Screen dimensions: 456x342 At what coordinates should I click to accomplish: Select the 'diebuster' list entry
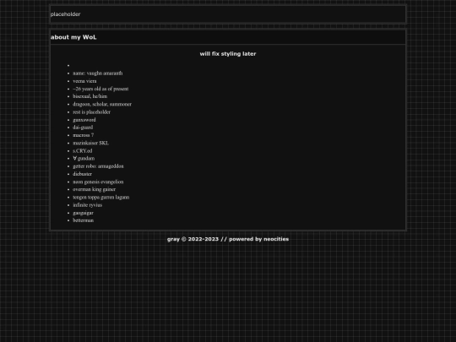tap(82, 174)
